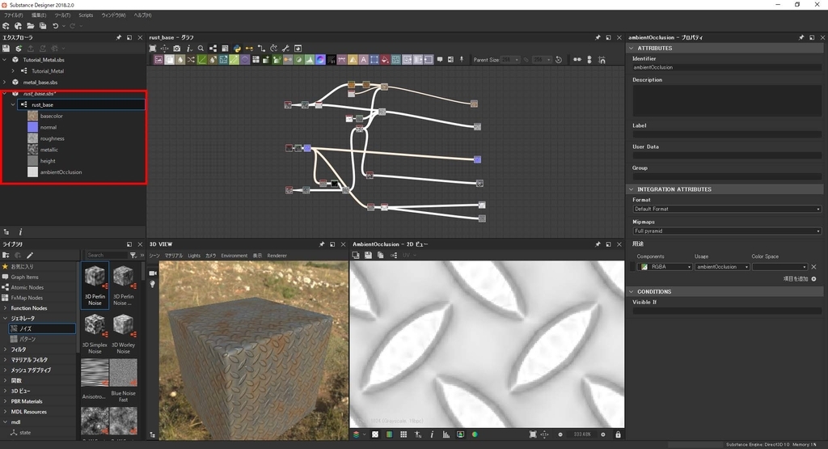Click the new Substance package icon
828x449 pixels.
point(6,26)
